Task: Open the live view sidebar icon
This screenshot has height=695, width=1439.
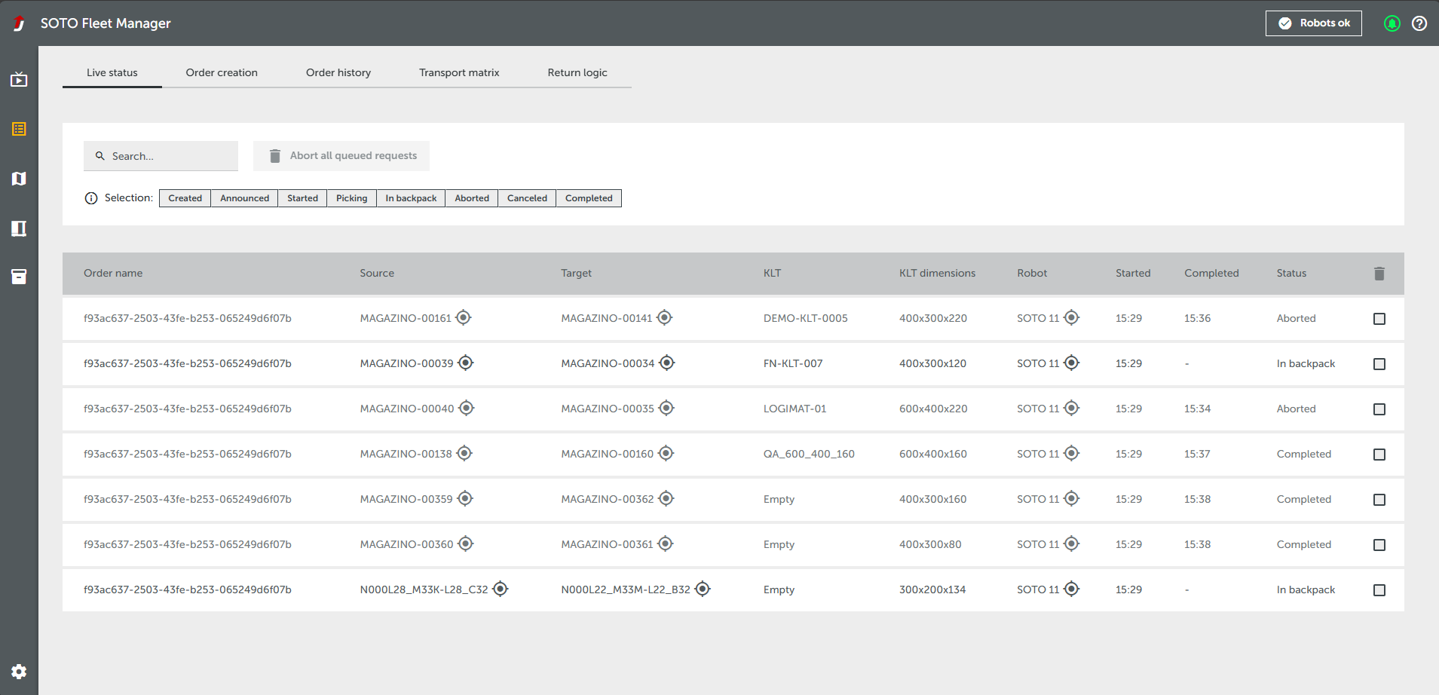Action: pos(19,79)
